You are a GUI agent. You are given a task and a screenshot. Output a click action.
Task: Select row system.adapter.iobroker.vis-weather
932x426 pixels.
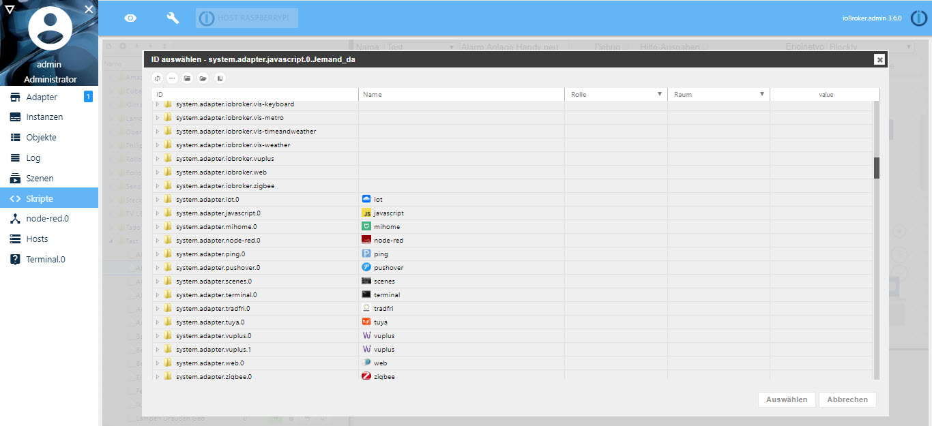click(x=512, y=145)
